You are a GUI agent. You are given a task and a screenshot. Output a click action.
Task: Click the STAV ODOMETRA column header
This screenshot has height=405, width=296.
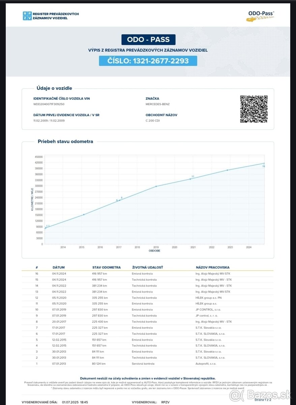[x=106, y=267]
